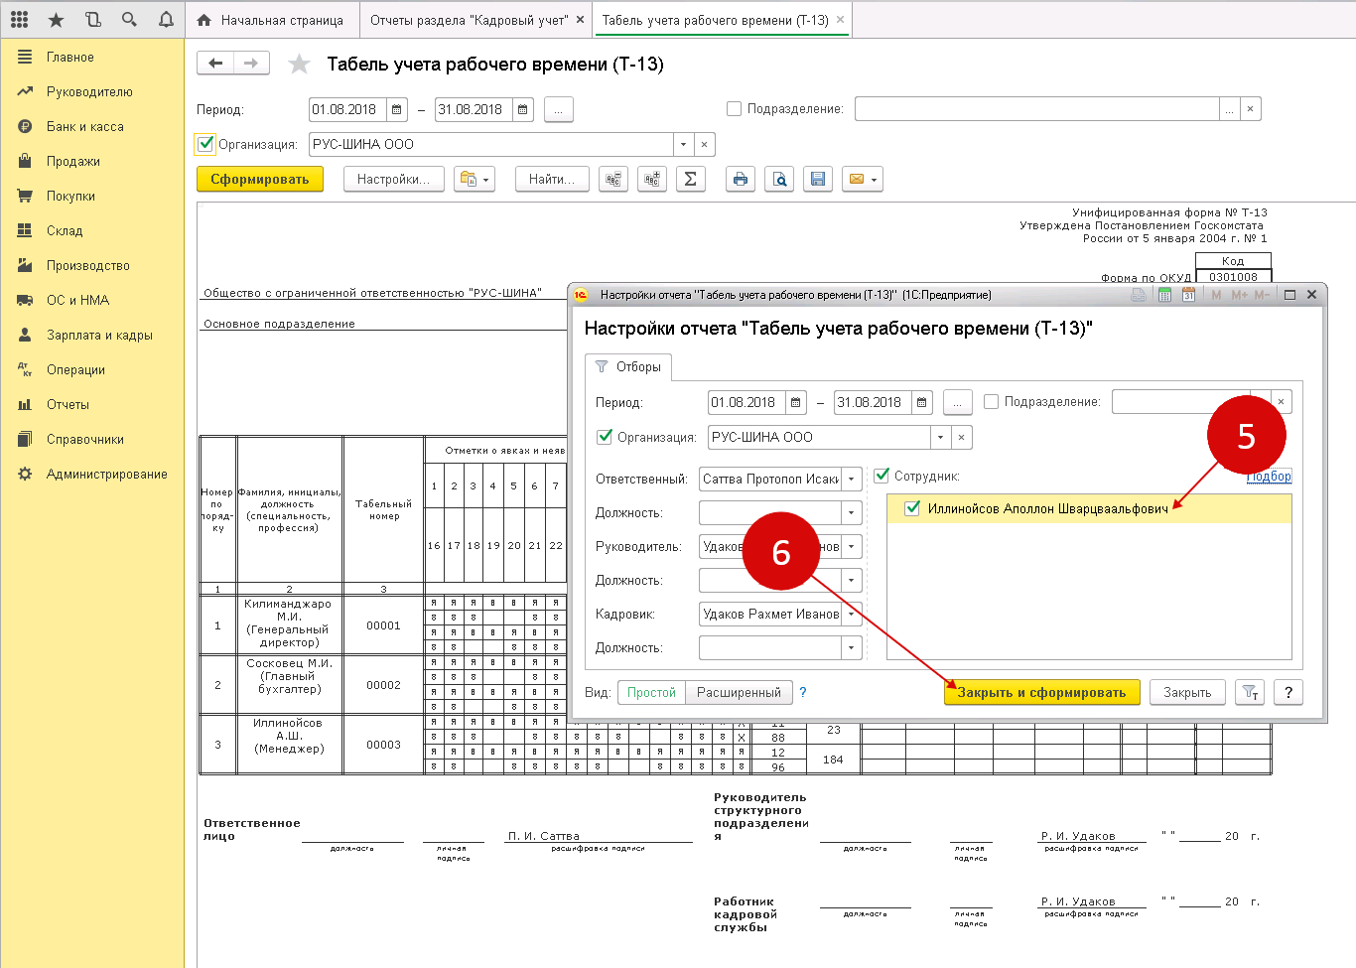Uncheck employee Иллинойсов Аполлон Шварцваальфович
The image size is (1356, 968).
tap(912, 508)
